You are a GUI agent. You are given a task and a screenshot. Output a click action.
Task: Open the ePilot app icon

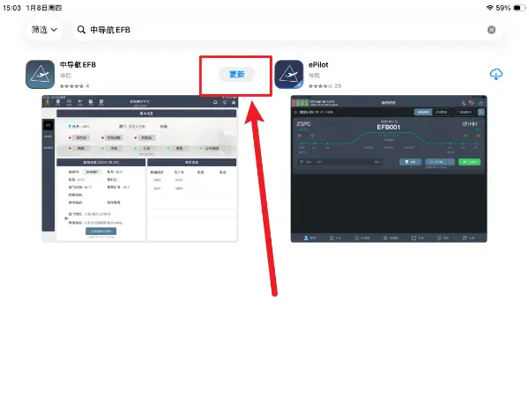pos(289,75)
